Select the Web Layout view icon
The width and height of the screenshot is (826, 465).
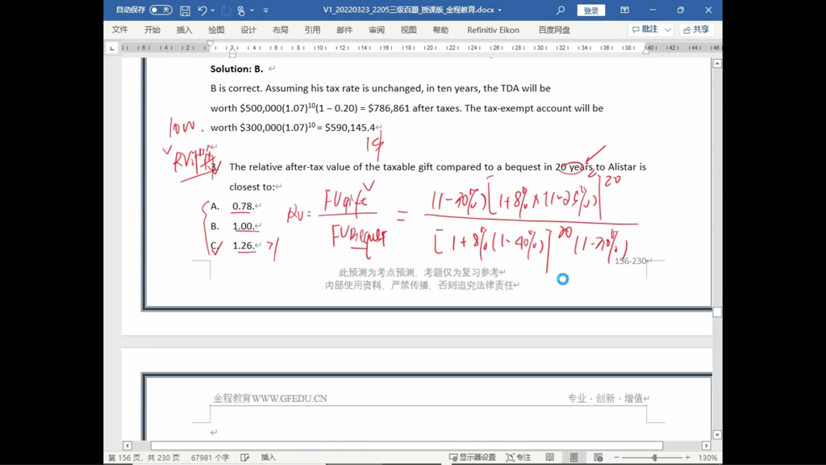598,458
